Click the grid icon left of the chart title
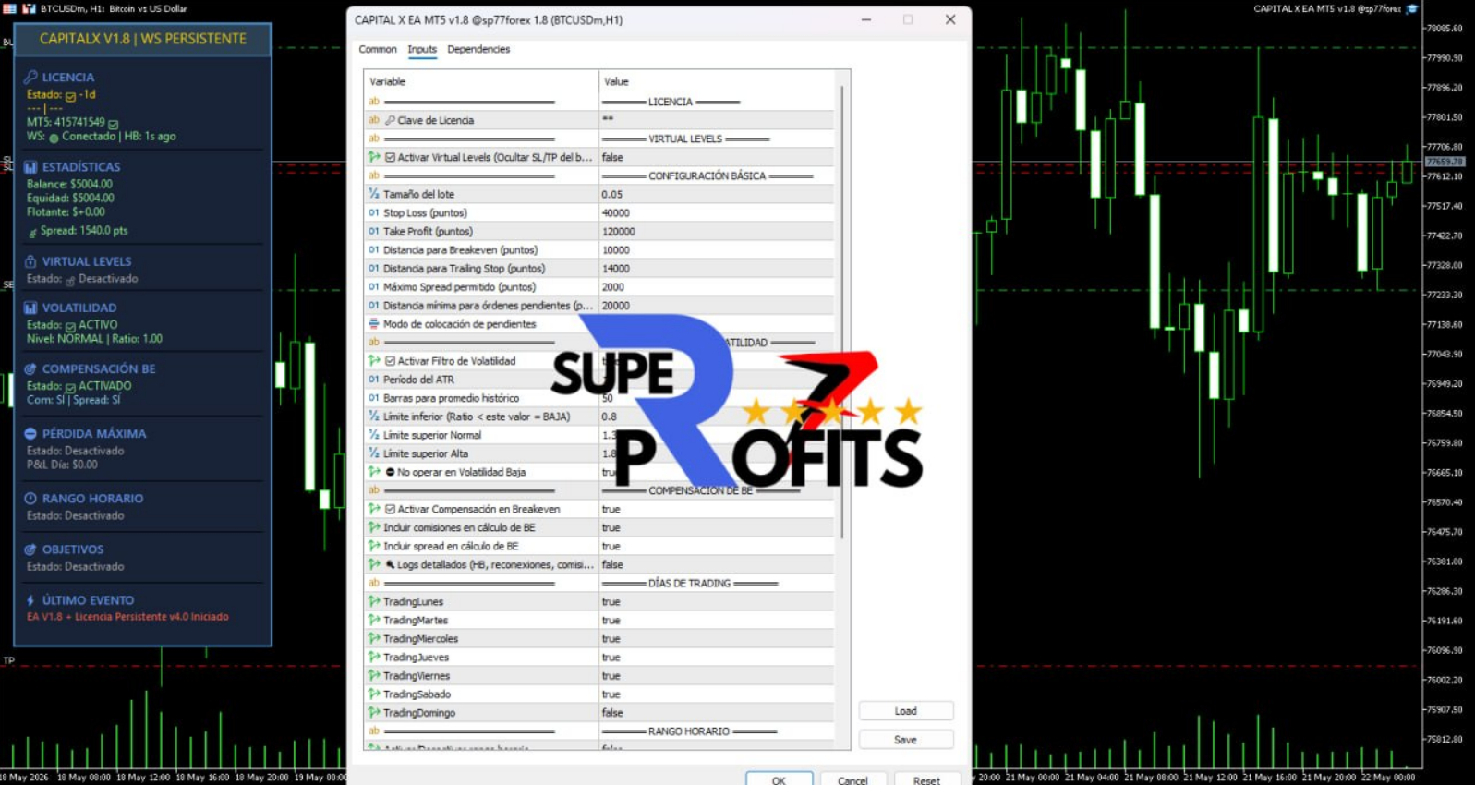 pos(9,8)
